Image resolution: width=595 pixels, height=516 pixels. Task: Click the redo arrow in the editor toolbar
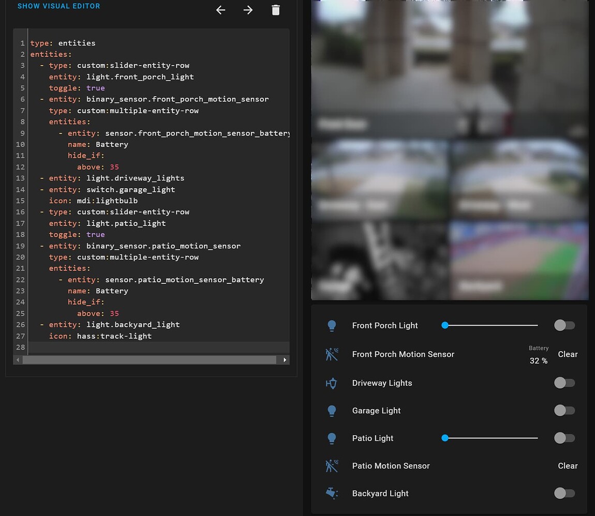click(248, 10)
